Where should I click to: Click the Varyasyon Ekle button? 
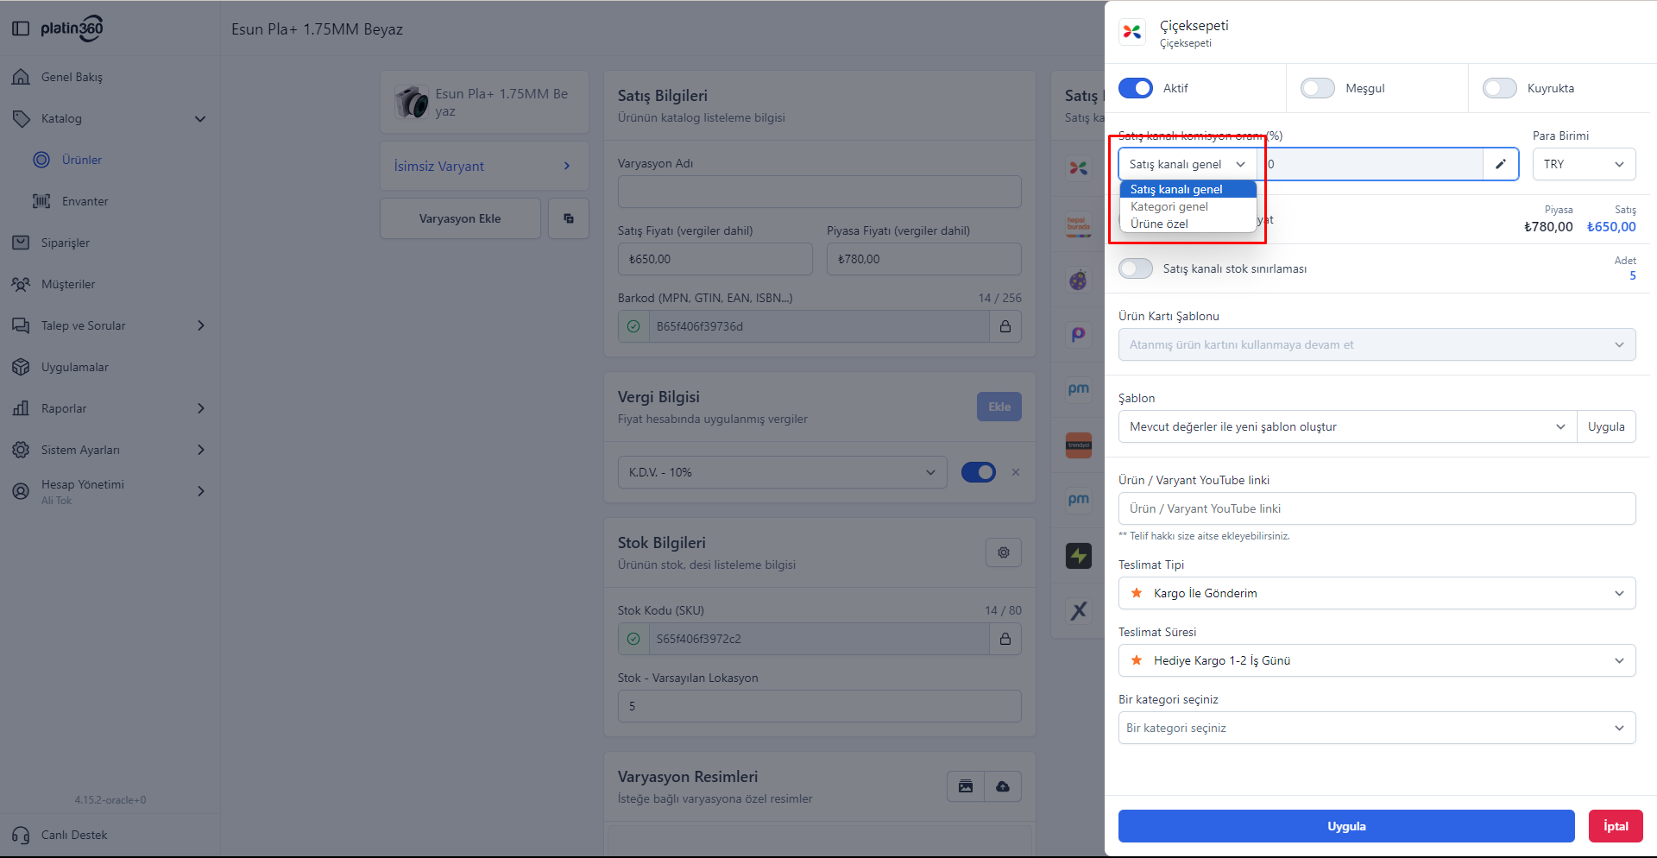460,218
